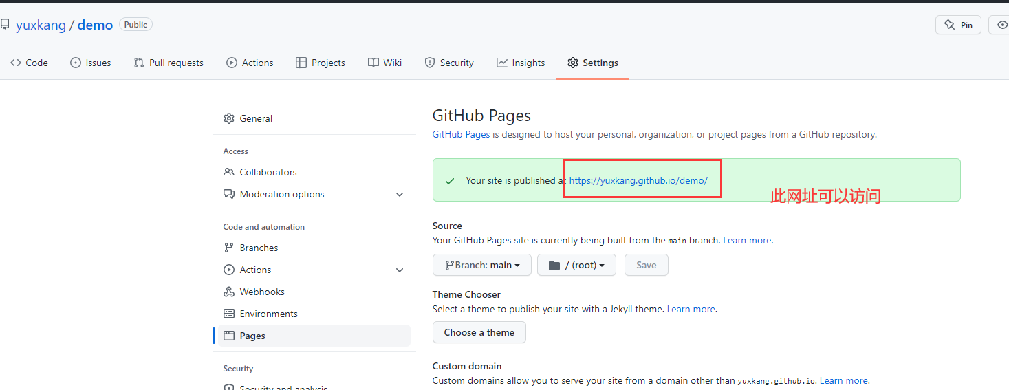
Task: Go to the Actions repository tab
Action: click(250, 63)
